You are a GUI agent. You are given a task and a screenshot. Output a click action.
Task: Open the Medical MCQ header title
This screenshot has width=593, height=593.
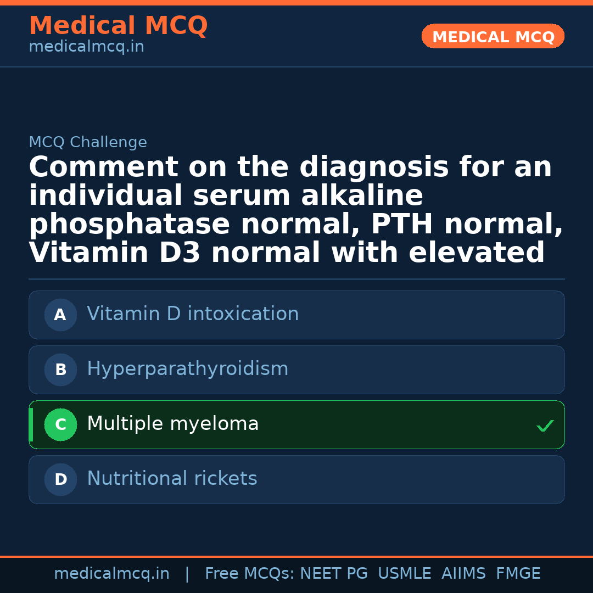[118, 26]
